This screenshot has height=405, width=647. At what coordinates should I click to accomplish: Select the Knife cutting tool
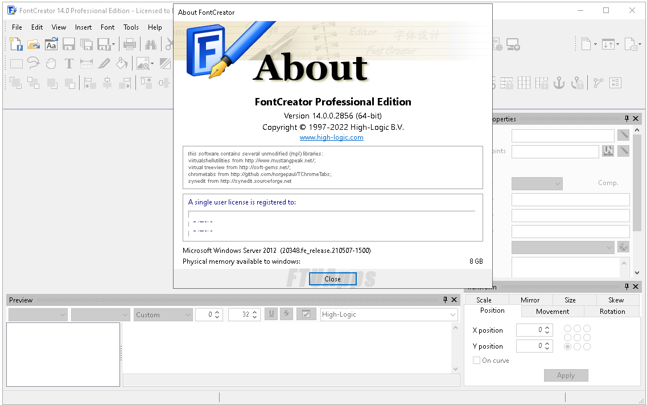104,64
